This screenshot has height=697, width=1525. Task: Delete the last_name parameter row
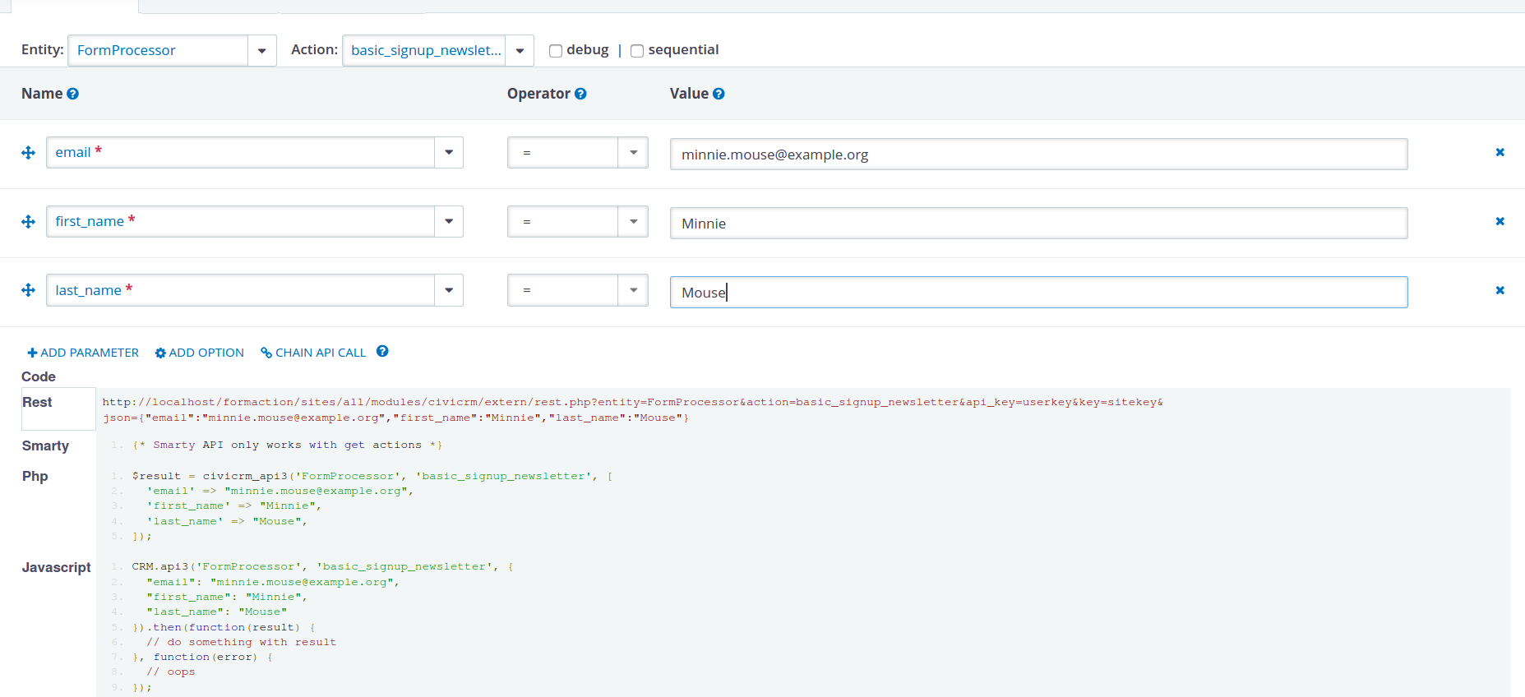click(x=1500, y=290)
